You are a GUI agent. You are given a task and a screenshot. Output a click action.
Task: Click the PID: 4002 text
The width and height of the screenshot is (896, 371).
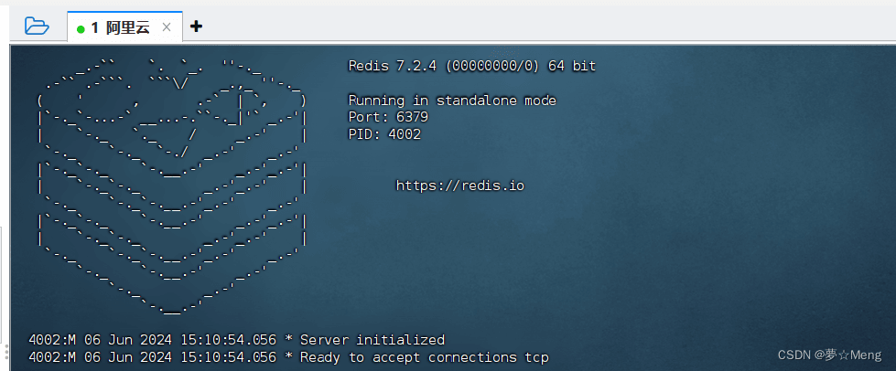[x=384, y=134]
